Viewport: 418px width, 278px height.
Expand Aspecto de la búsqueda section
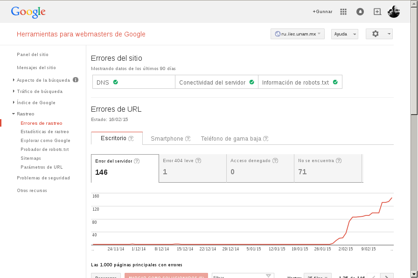tap(14, 80)
